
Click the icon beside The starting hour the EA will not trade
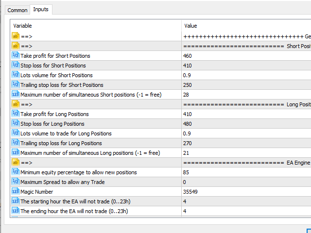tap(16, 201)
